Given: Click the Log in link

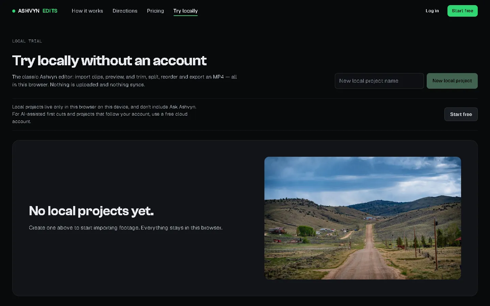Looking at the screenshot, I should [x=432, y=11].
